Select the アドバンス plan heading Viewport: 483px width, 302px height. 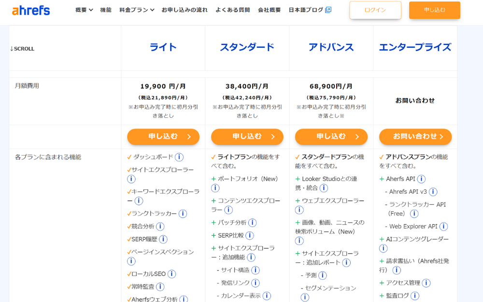coord(331,47)
